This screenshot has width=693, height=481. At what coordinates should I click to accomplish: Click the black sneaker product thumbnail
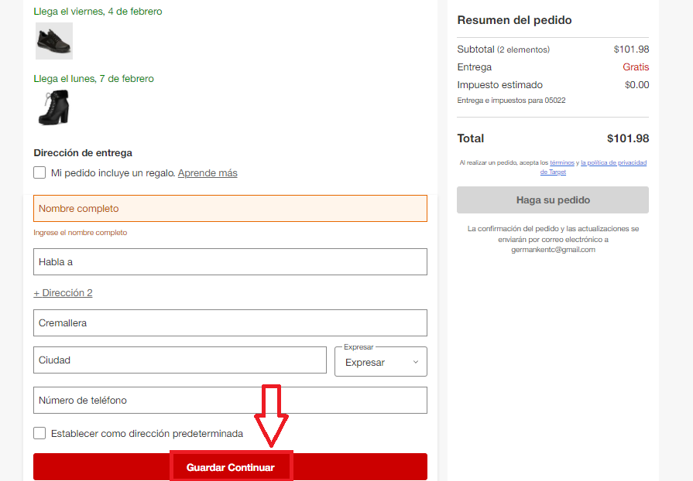54,41
